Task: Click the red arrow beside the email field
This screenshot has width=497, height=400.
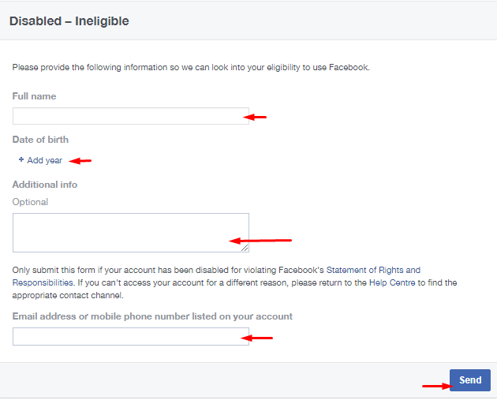Action: tap(256, 338)
